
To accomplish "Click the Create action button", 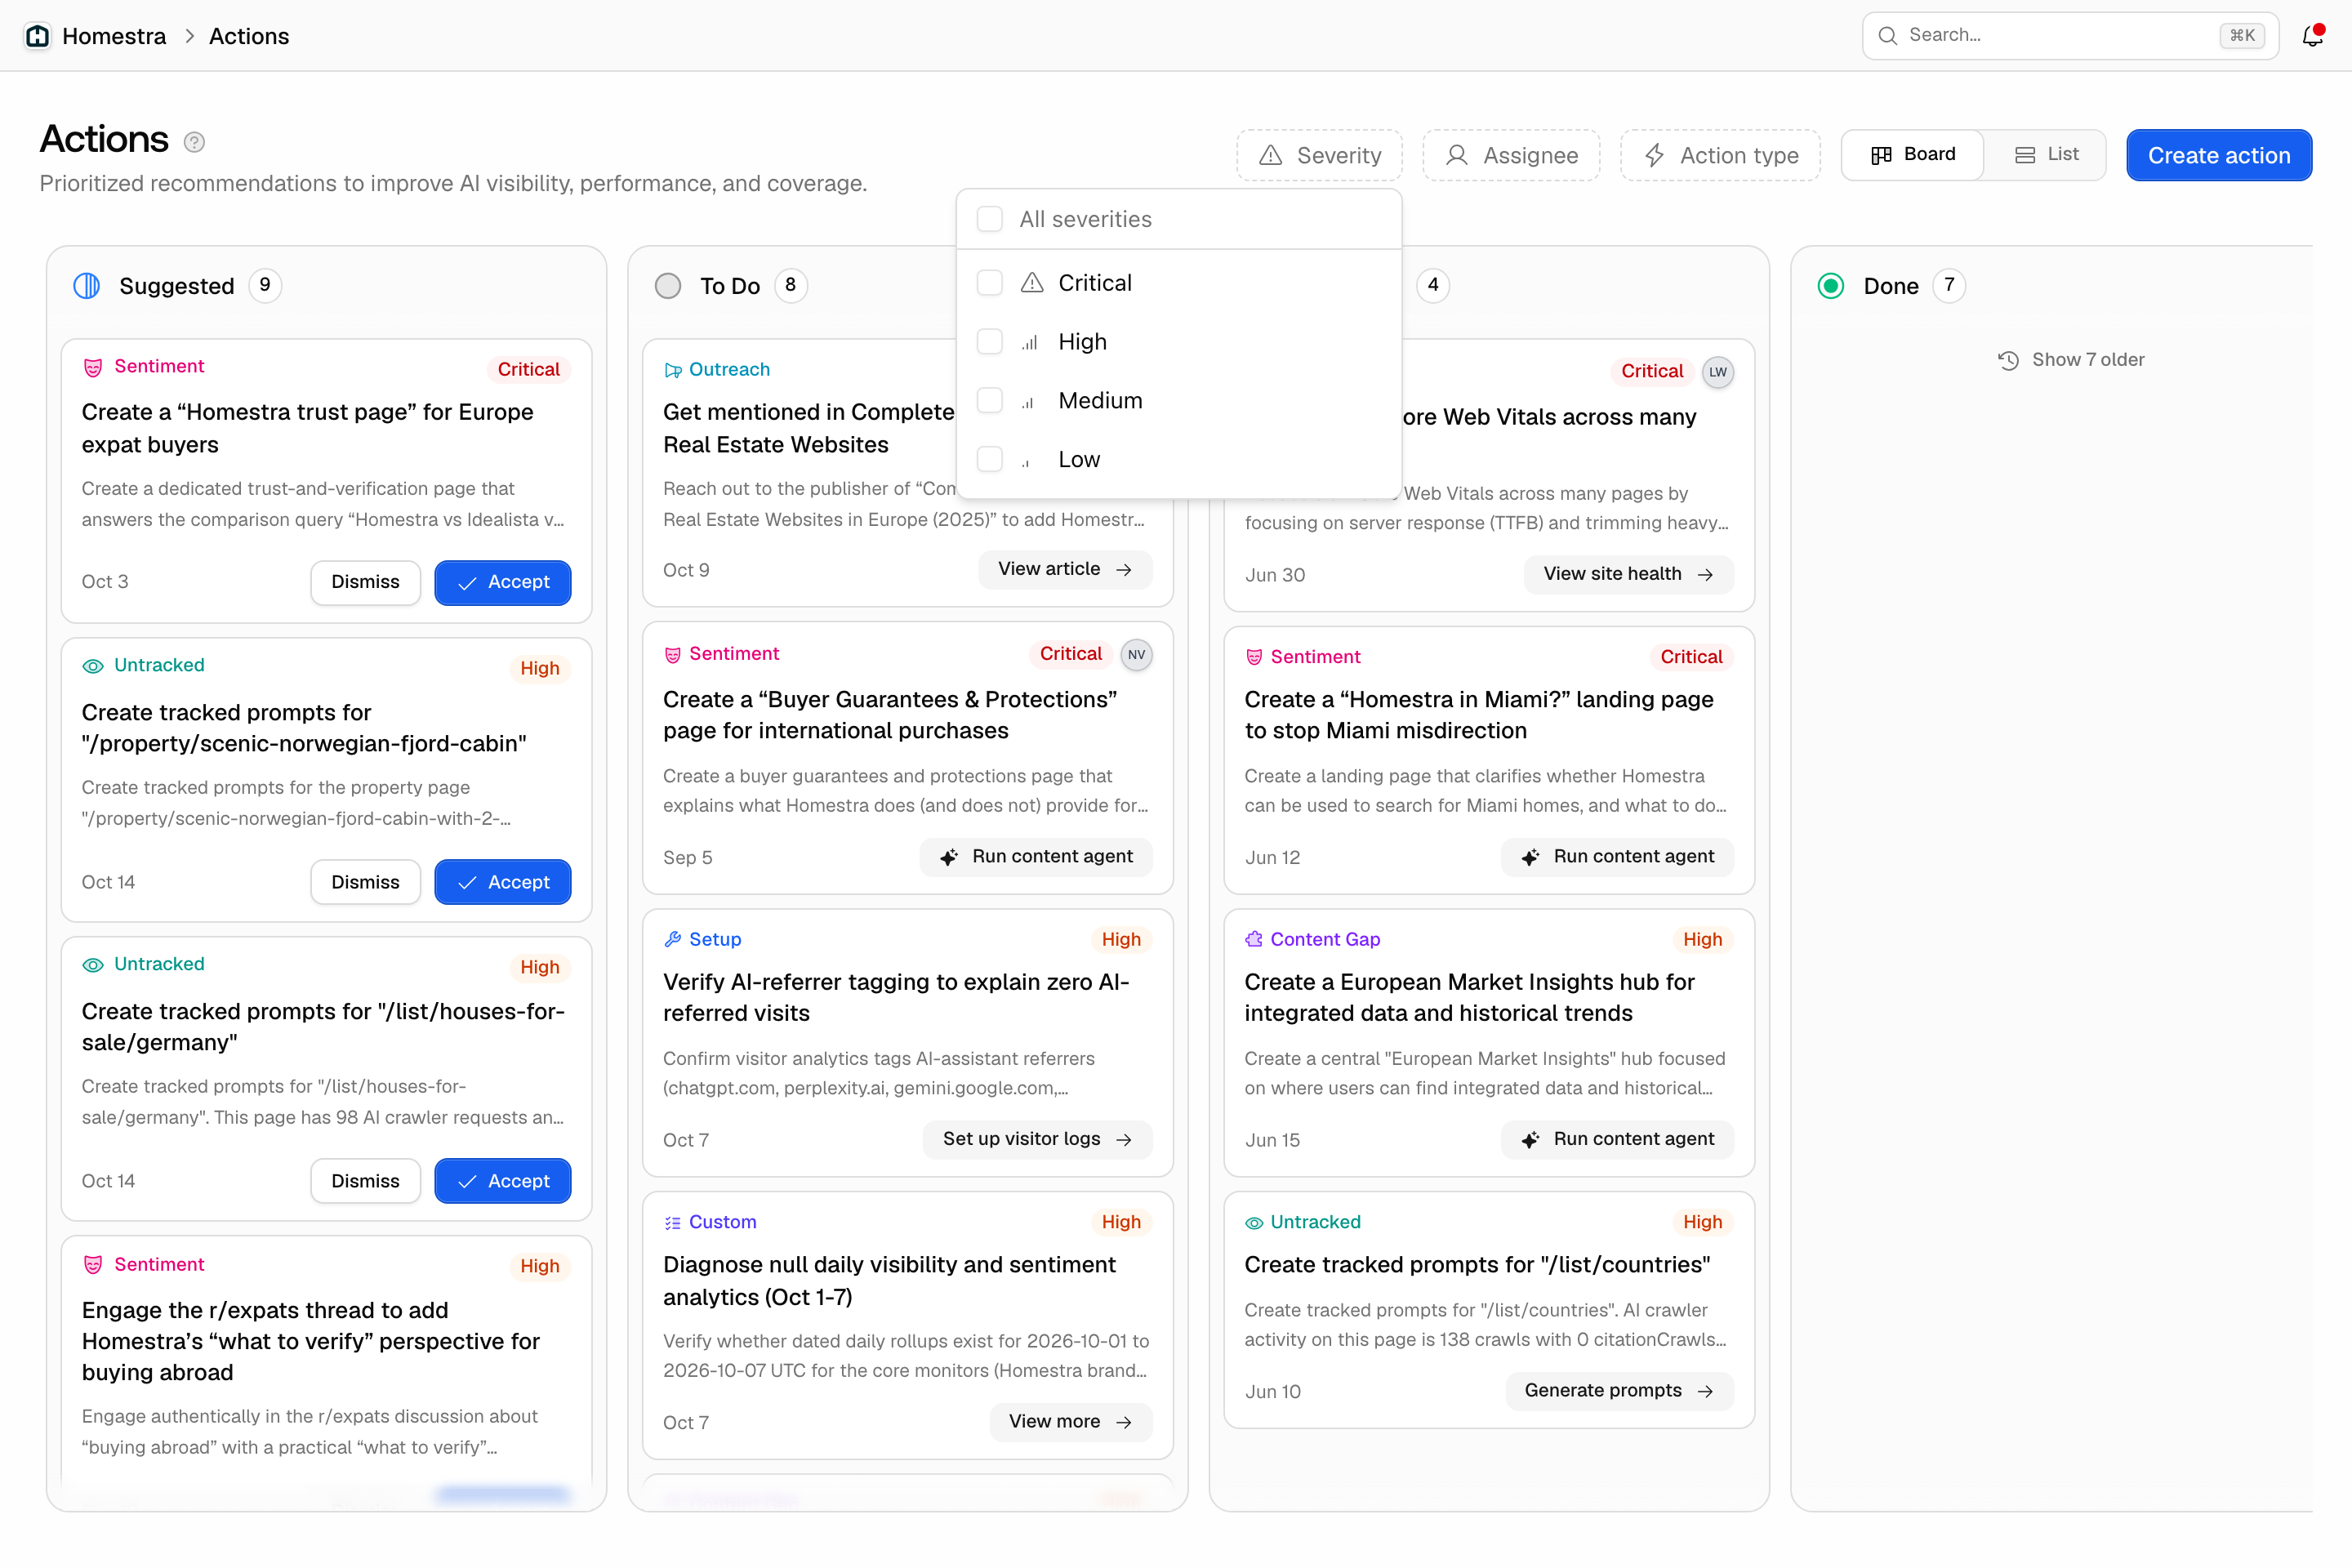I will (x=2219, y=155).
